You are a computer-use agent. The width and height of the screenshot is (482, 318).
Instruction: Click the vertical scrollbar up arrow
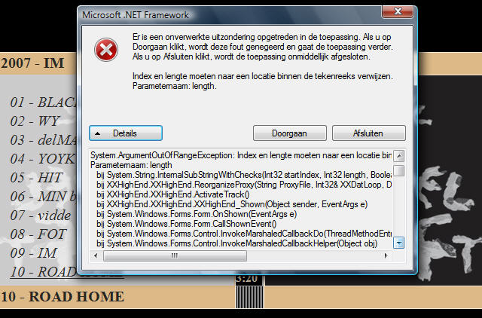399,156
